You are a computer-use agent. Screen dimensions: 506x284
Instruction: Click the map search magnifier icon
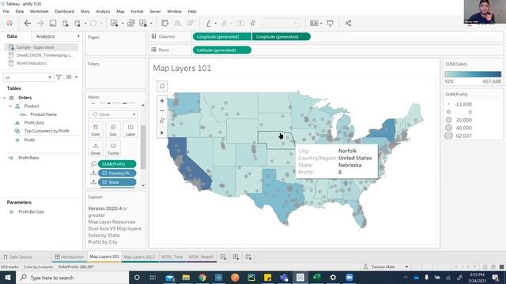(162, 86)
